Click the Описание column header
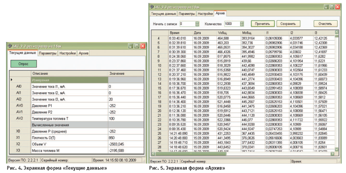The image size is (346, 173). coord(70,73)
